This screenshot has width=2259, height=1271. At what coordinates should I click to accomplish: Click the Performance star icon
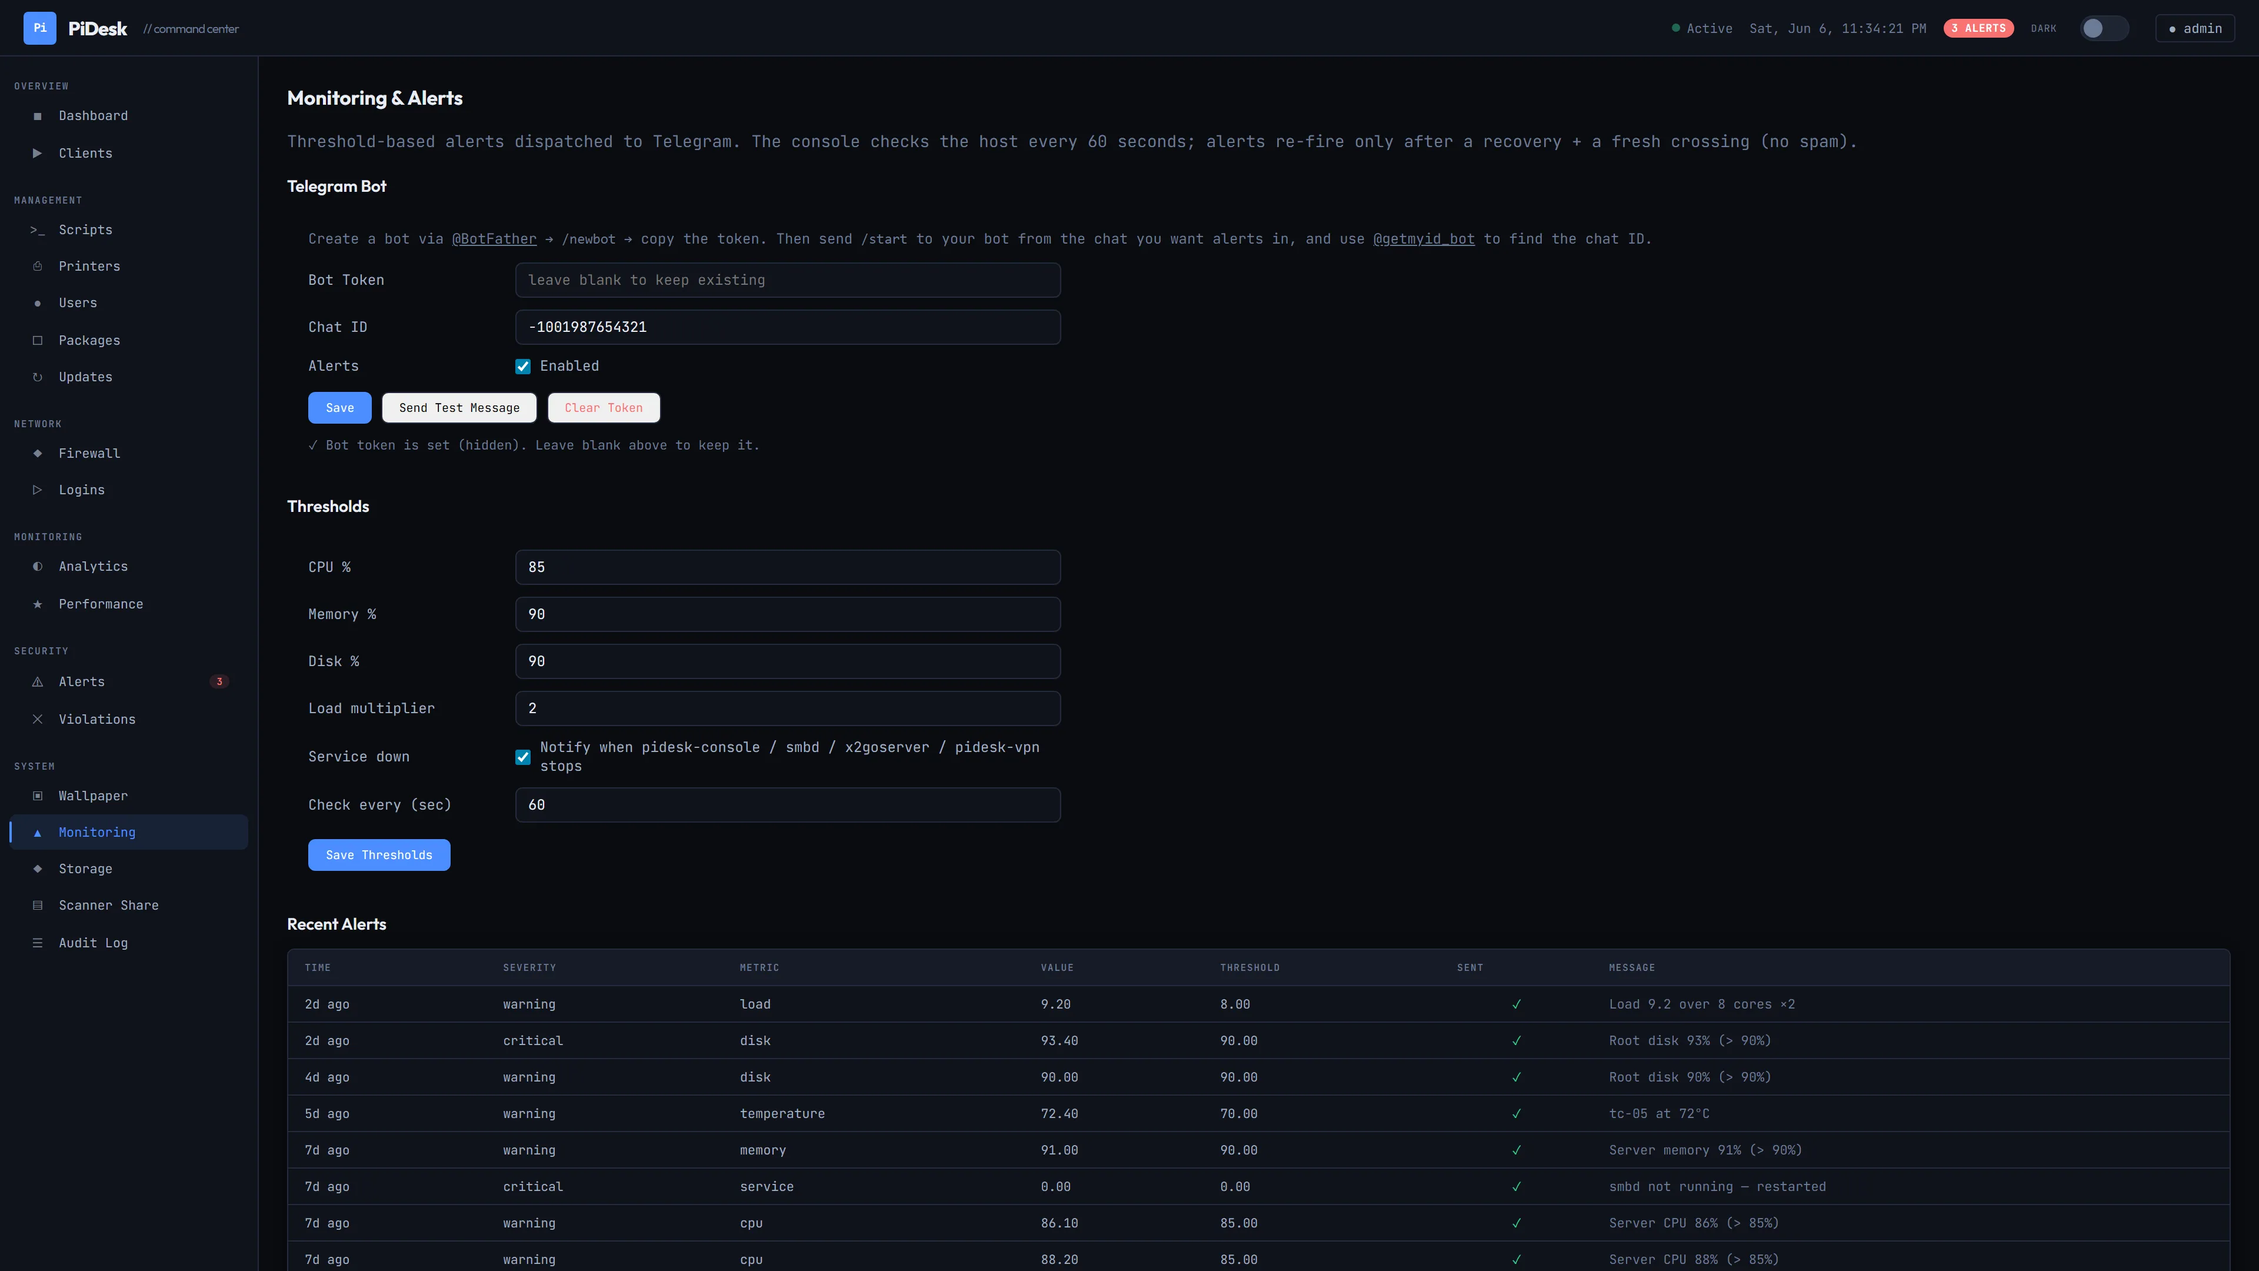(37, 604)
